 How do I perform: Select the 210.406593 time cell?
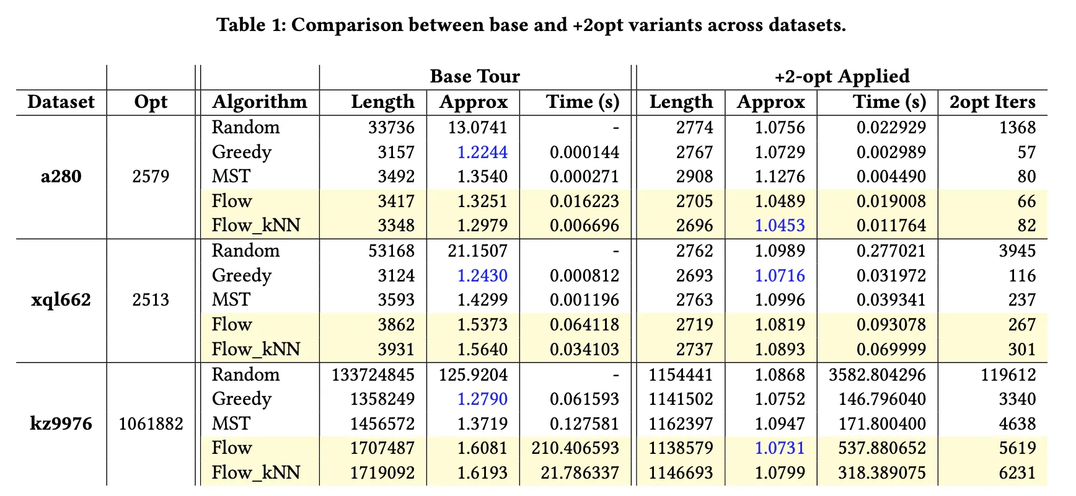click(x=575, y=448)
